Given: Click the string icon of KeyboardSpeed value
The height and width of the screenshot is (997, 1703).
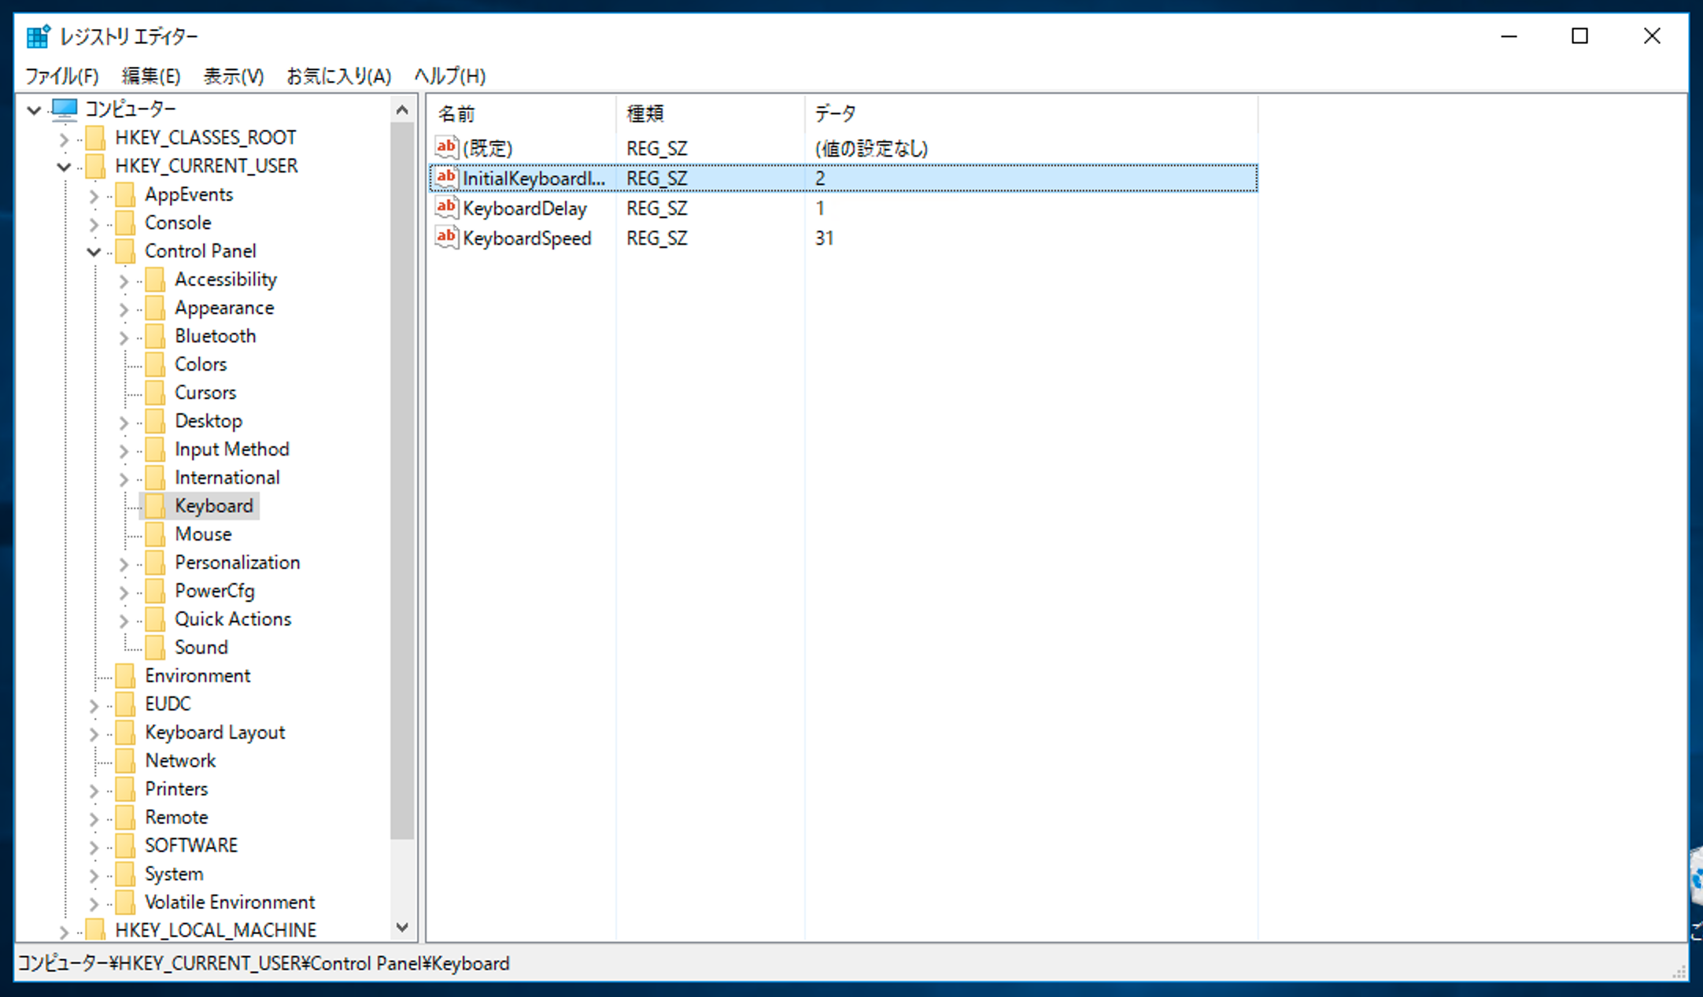Looking at the screenshot, I should (446, 238).
